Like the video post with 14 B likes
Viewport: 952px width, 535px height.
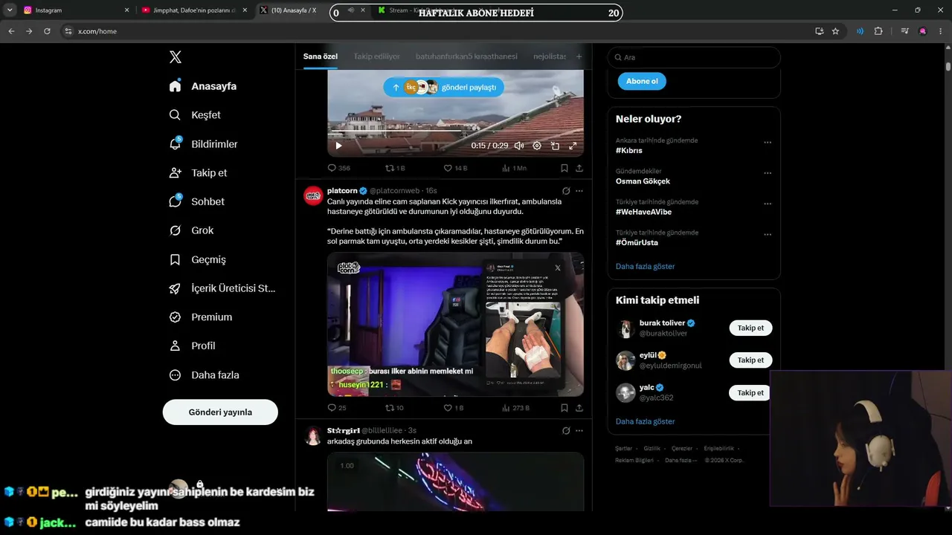[448, 169]
